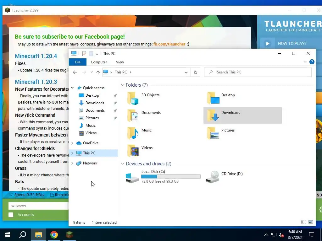Open the 3D Objects folder
This screenshot has height=241, width=322.
click(144, 98)
